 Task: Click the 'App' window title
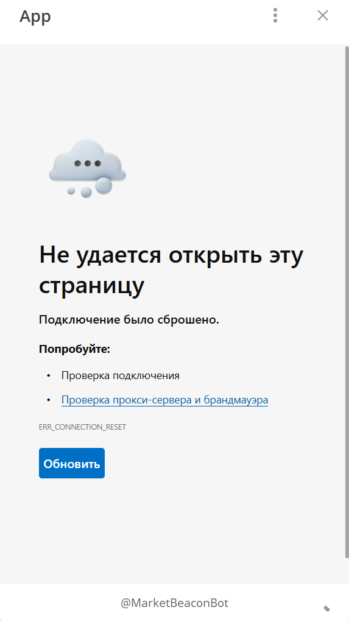tap(35, 16)
